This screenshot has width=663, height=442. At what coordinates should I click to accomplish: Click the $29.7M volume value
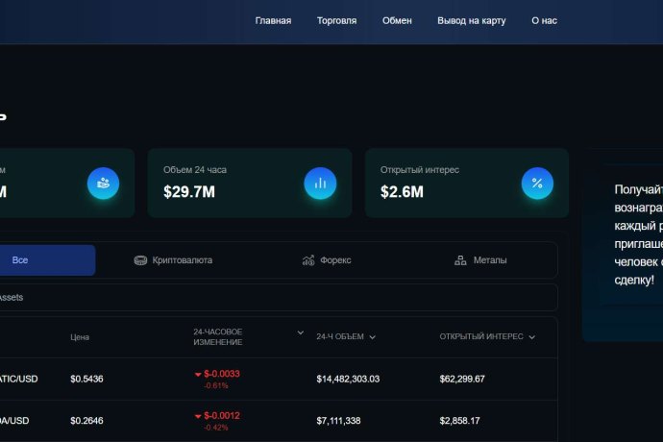click(189, 192)
